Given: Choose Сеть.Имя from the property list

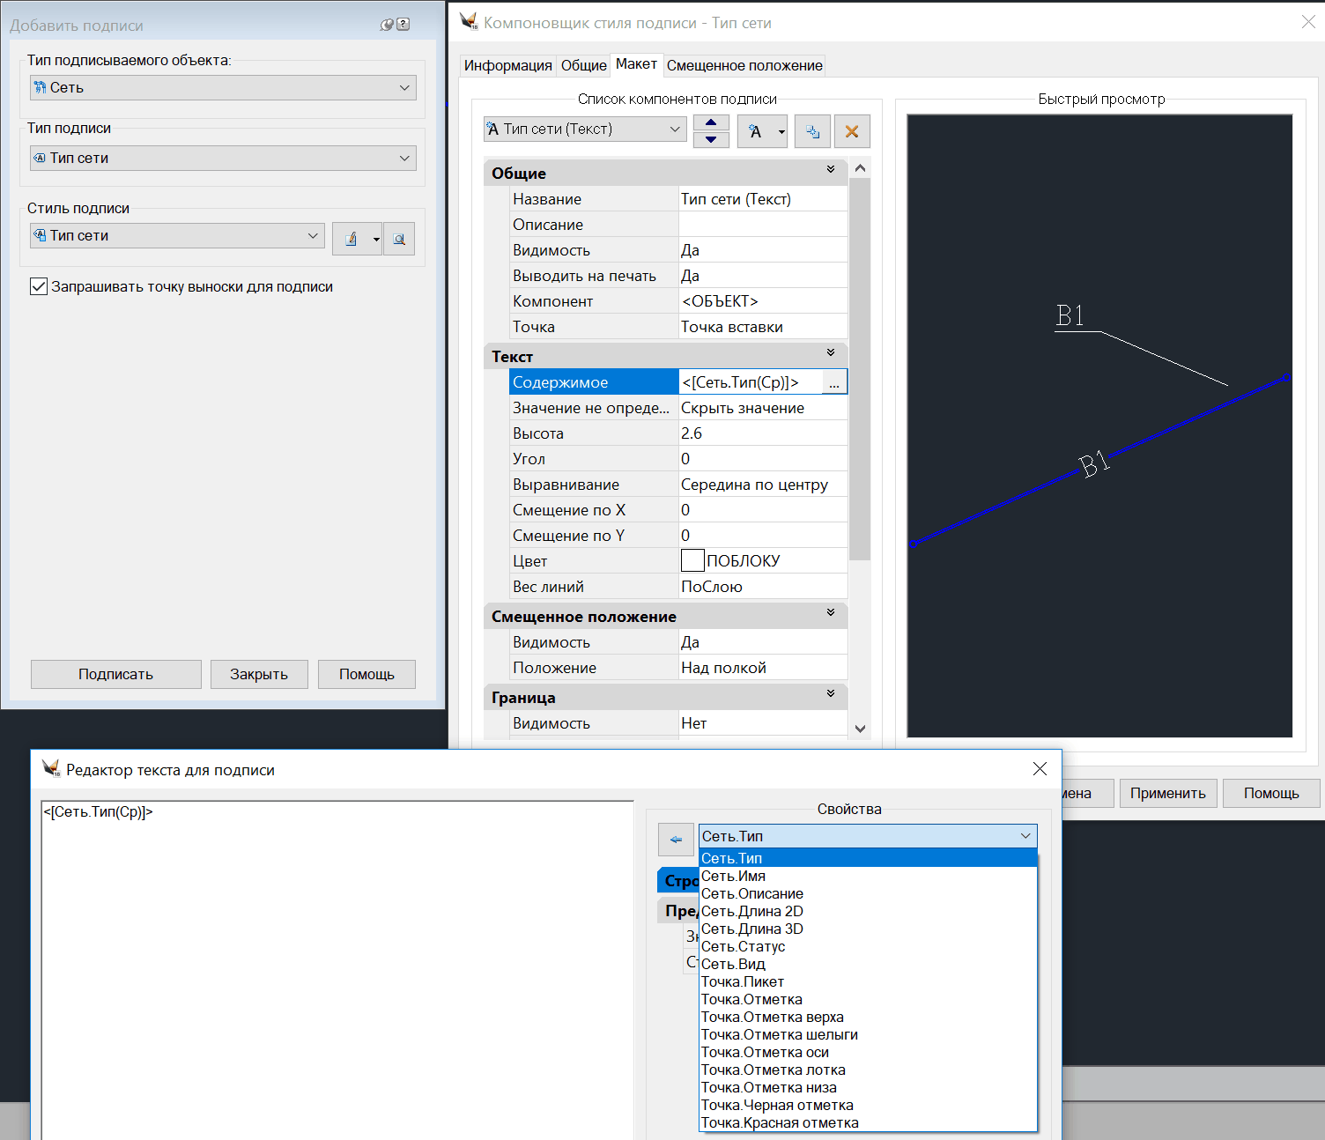Looking at the screenshot, I should point(868,876).
